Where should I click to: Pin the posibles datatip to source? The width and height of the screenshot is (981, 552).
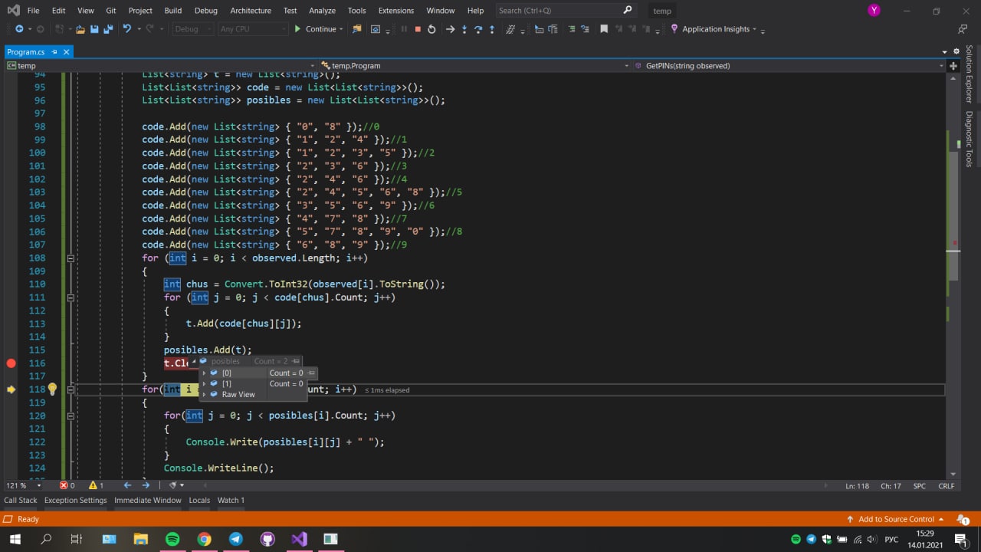296,361
